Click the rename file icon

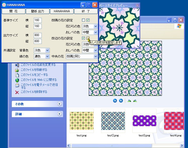[17, 65]
